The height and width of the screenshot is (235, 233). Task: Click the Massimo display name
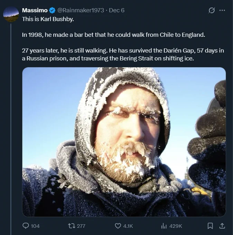click(35, 10)
